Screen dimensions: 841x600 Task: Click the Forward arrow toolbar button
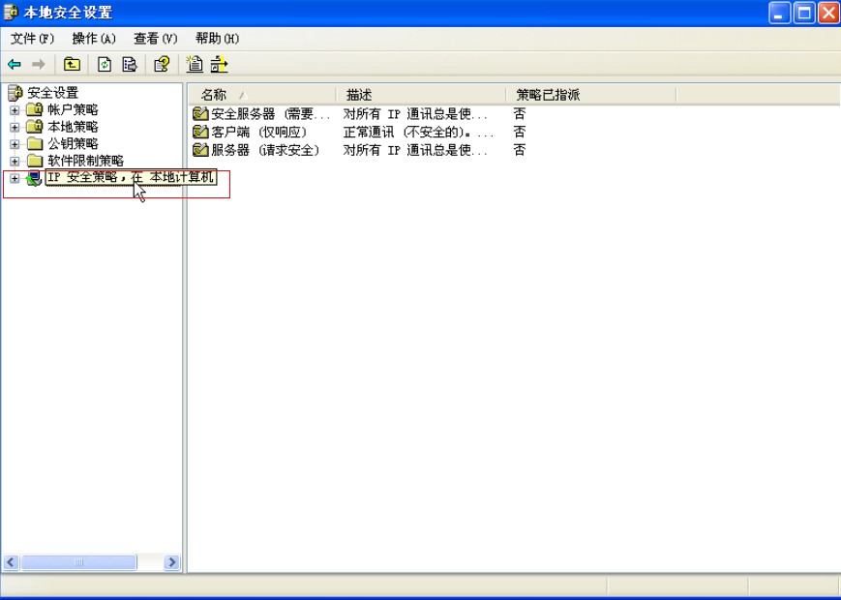click(x=39, y=64)
